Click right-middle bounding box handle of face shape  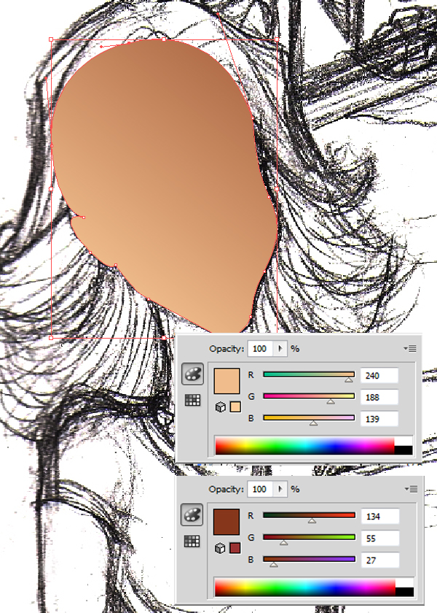coord(277,189)
